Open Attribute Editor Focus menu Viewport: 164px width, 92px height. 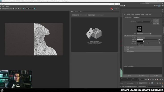pyautogui.click(x=133, y=14)
